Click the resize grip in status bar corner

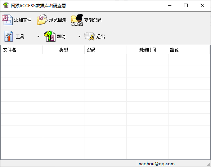coord(209,164)
